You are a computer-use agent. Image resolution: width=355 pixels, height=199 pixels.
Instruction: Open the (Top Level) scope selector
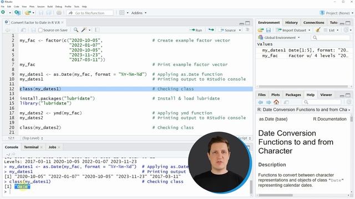point(32,138)
